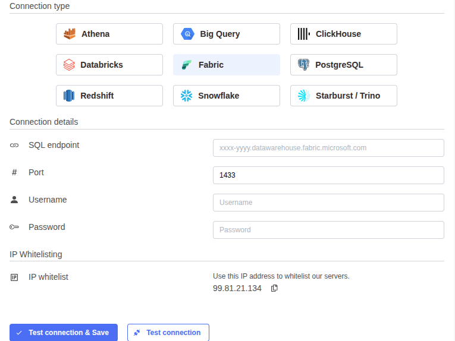This screenshot has width=455, height=341.
Task: Click the highlighted Fabric option
Action: point(227,65)
